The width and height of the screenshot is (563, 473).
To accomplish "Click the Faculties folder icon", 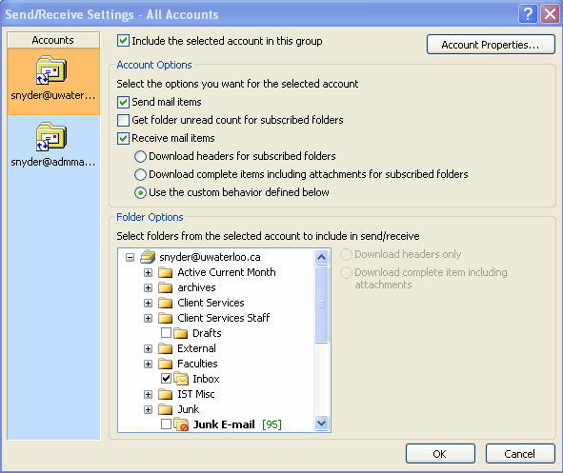I will point(166,364).
